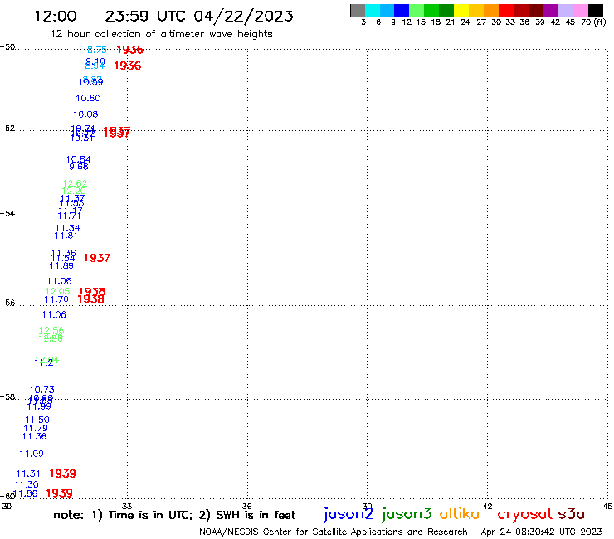The height and width of the screenshot is (539, 614).
Task: Click the 'jason3' satellite legend label
Action: point(407,514)
